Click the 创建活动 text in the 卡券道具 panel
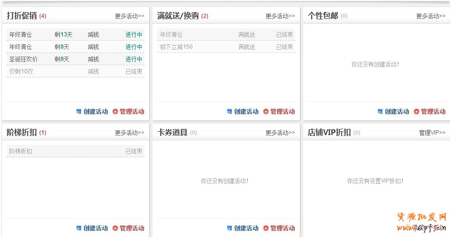This screenshot has height=238, width=451. [x=247, y=229]
